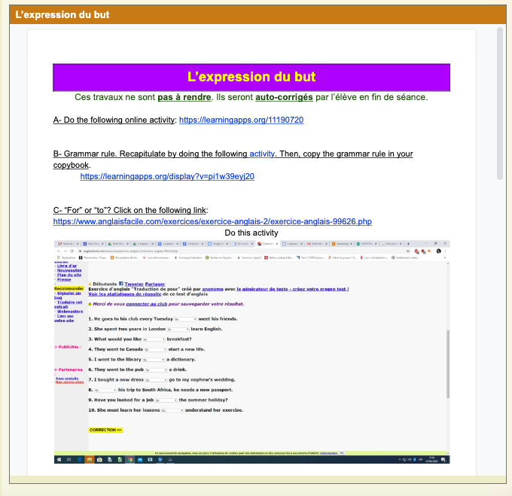The image size is (512, 496).
Task: Open "Plan du site" in left sidebar
Action: [x=69, y=275]
